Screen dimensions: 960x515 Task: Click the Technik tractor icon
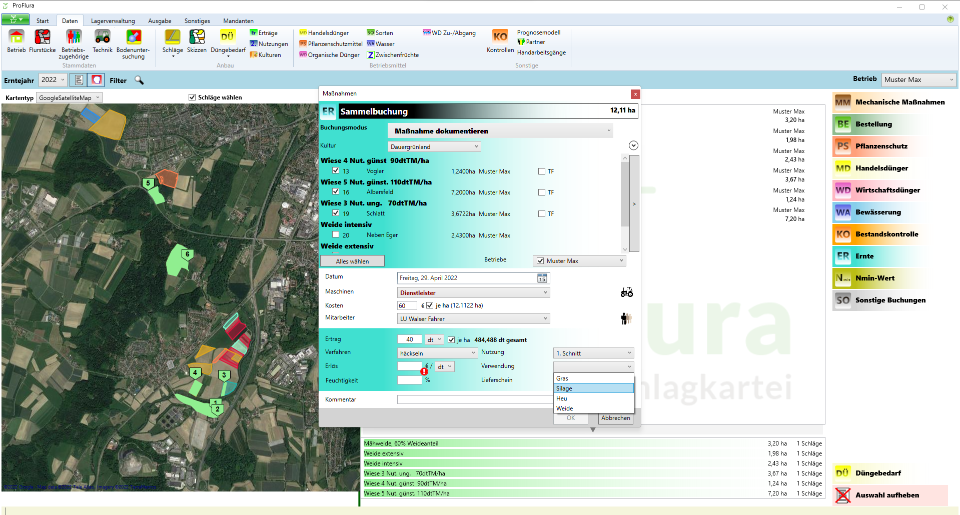(103, 37)
